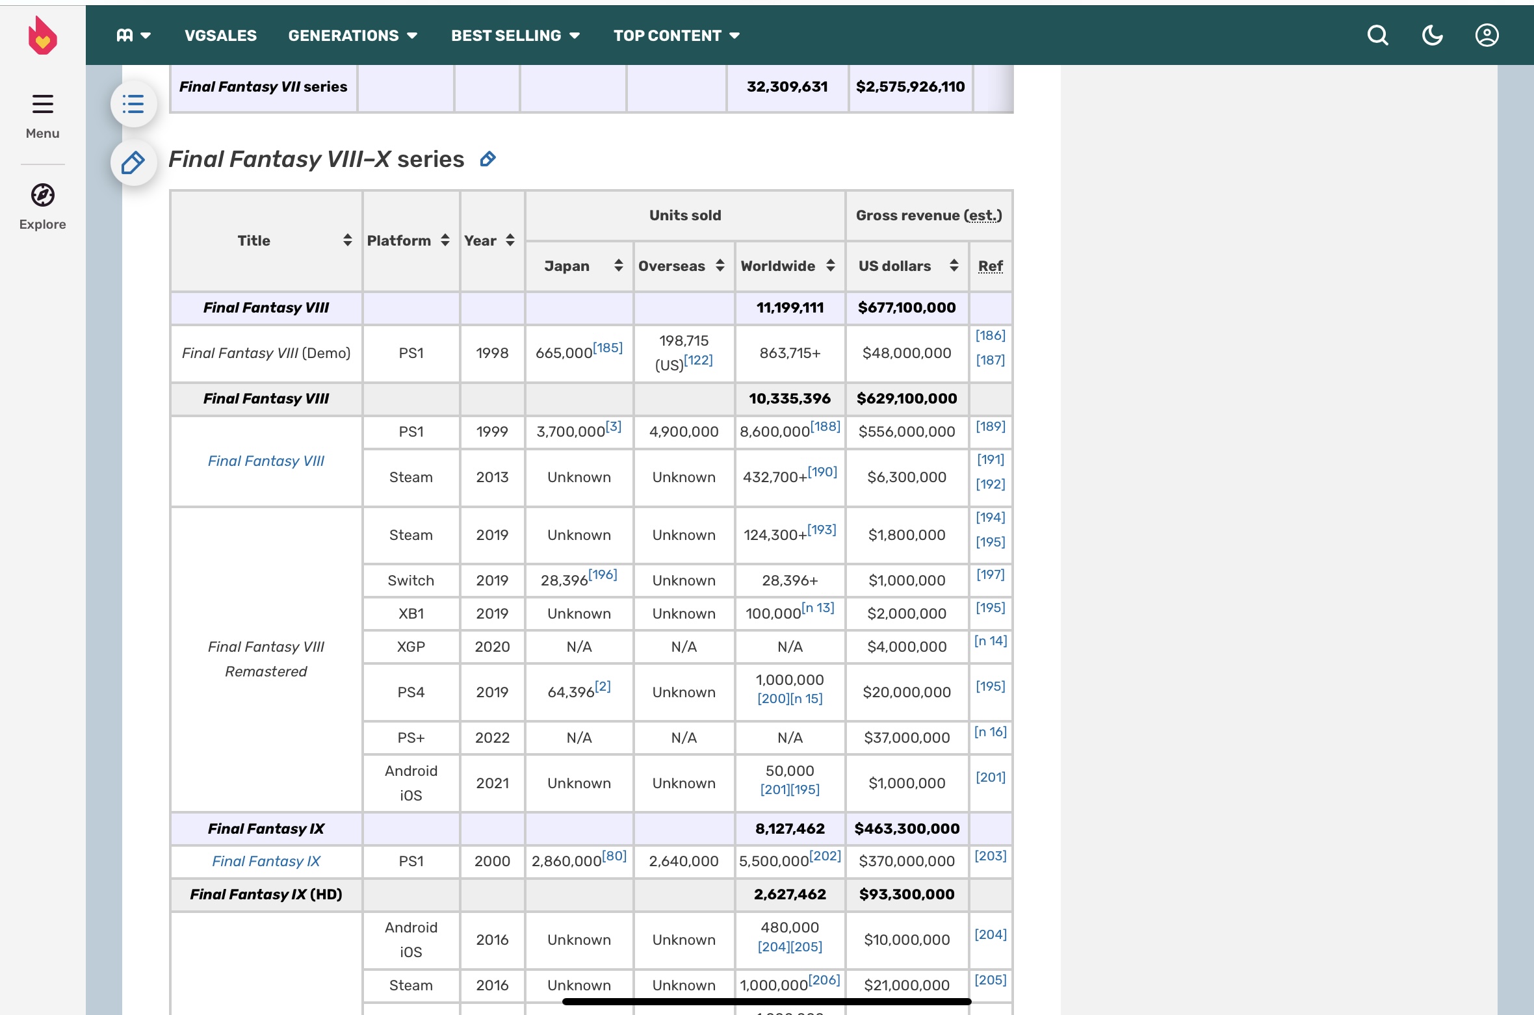The image size is (1534, 1015).
Task: Open the Fandom flame logo home
Action: tap(43, 35)
